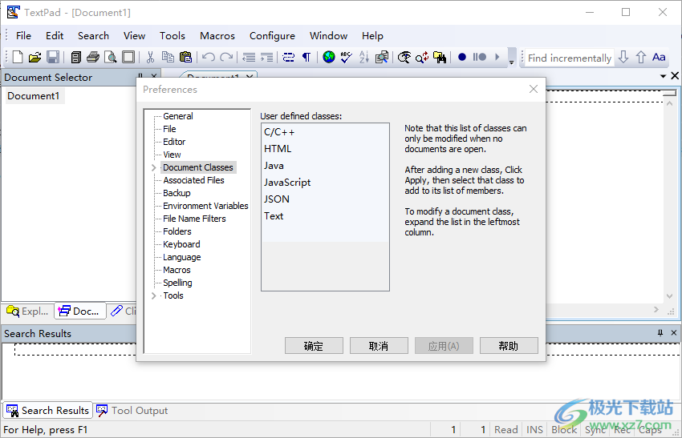Toggle visible paragraph marks icon
The height and width of the screenshot is (438, 682).
point(306,58)
